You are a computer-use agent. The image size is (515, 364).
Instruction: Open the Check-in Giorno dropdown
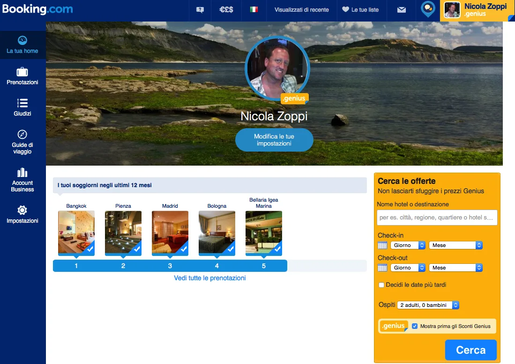coord(408,245)
